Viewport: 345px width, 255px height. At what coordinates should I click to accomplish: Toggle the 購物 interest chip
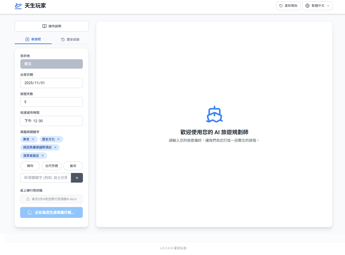[30, 166]
